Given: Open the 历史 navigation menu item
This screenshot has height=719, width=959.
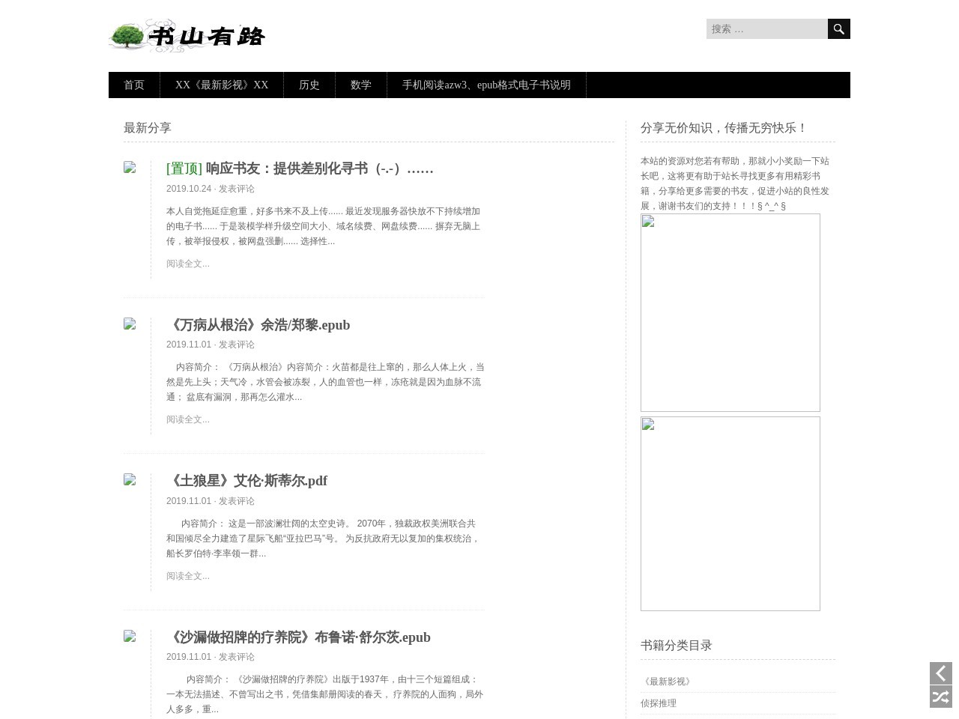Looking at the screenshot, I should tap(309, 85).
